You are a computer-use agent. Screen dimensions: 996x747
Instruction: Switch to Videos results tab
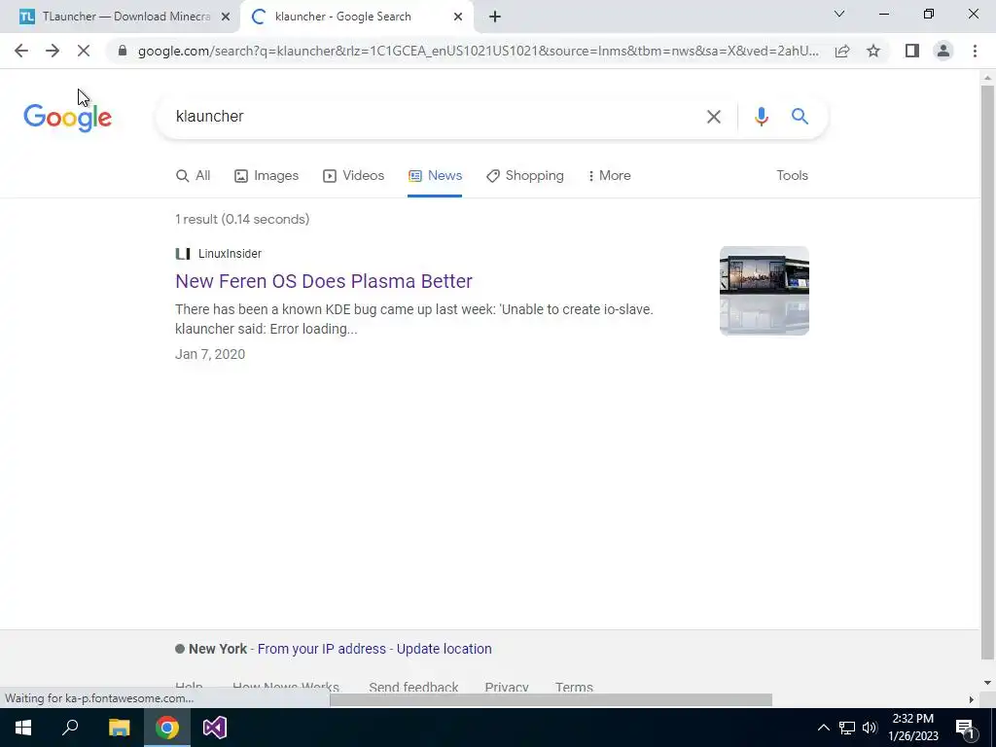[x=354, y=176]
